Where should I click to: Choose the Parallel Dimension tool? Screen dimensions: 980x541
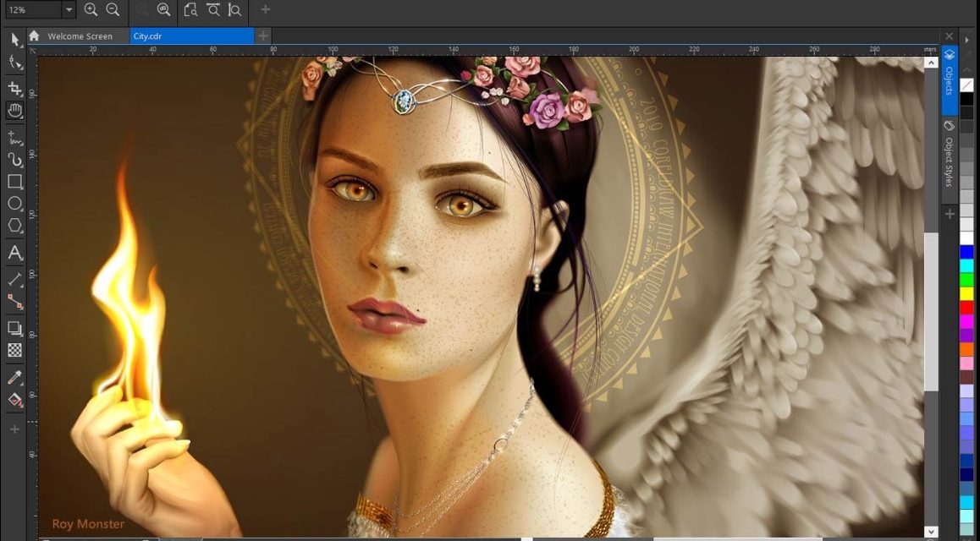(15, 279)
